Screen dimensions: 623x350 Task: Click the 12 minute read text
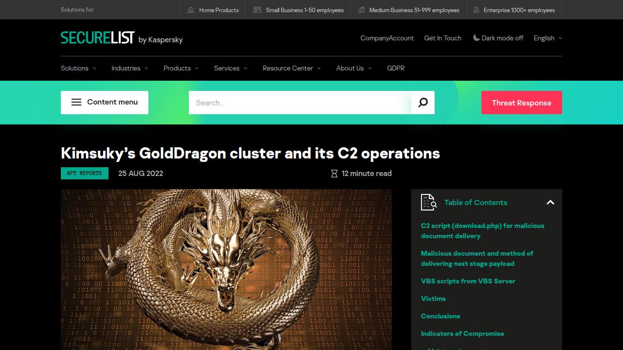pos(366,174)
